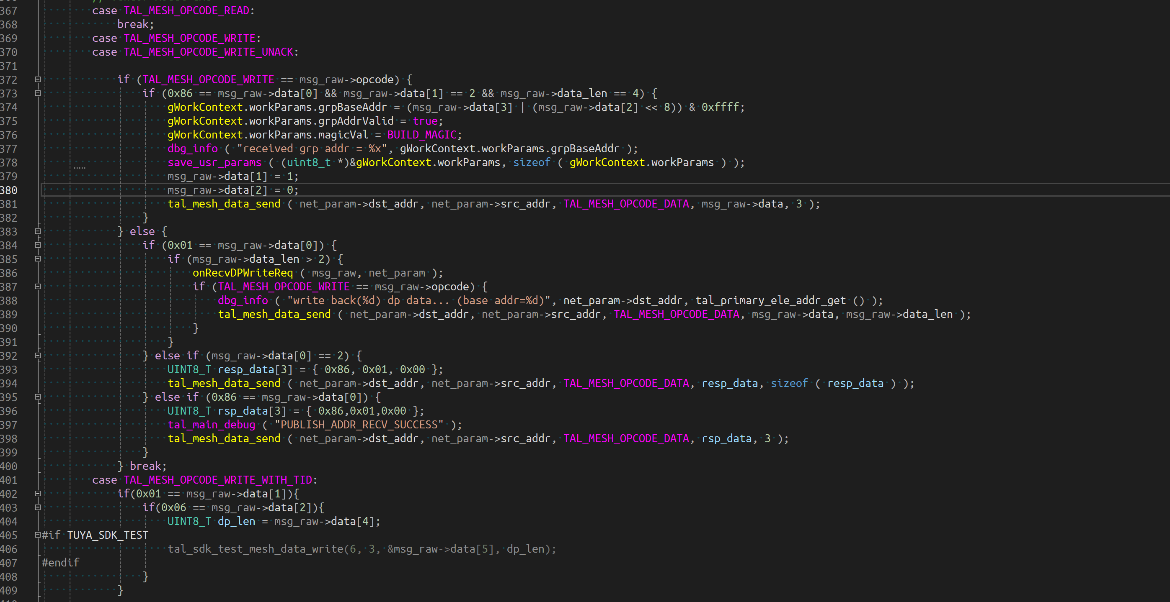The image size is (1170, 602).
Task: Collapse the #if TUYA_SDK_TEST preprocessor fold
Action: click(38, 535)
